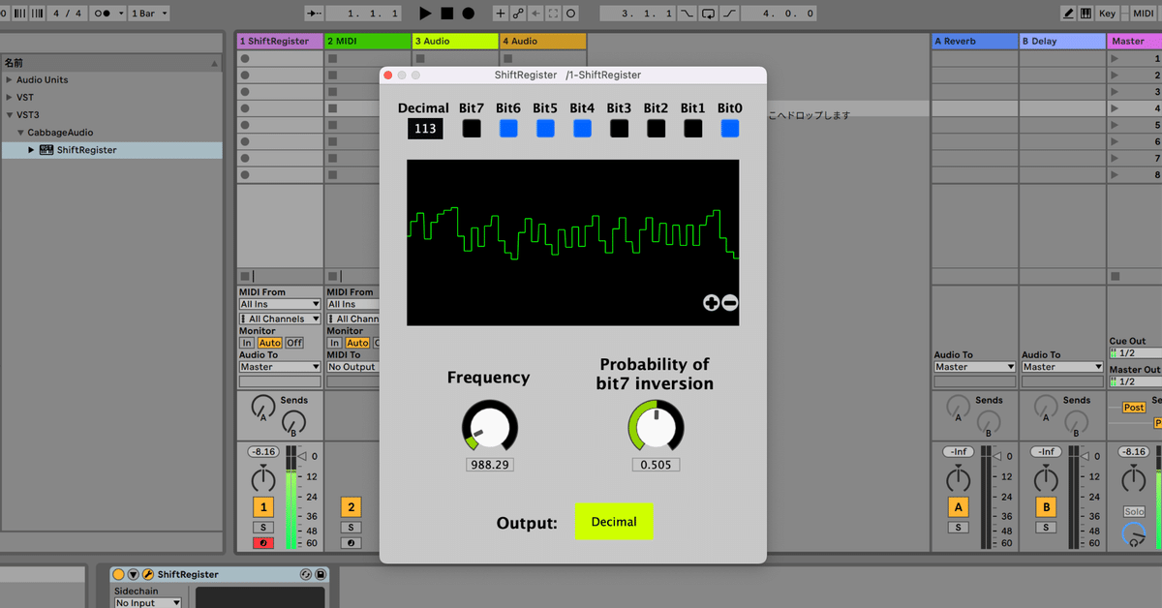Select the 1 ShiftRegister track header

[x=280, y=42]
